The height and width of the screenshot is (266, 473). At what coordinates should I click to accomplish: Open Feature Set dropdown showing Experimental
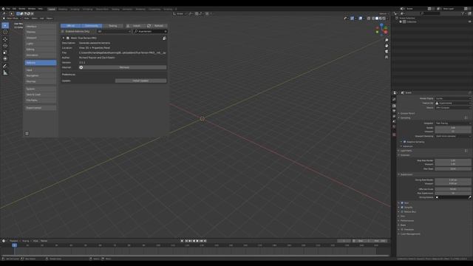pyautogui.click(x=453, y=103)
